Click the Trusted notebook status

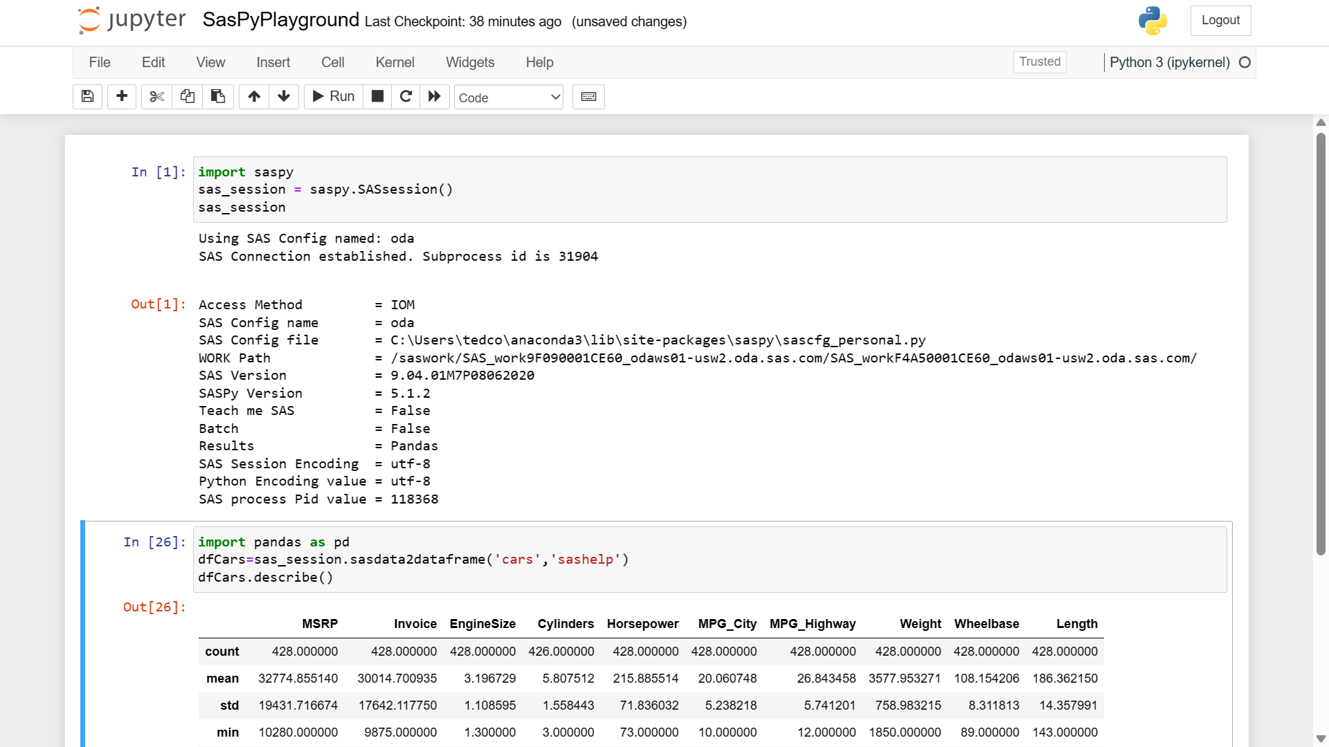(1040, 62)
